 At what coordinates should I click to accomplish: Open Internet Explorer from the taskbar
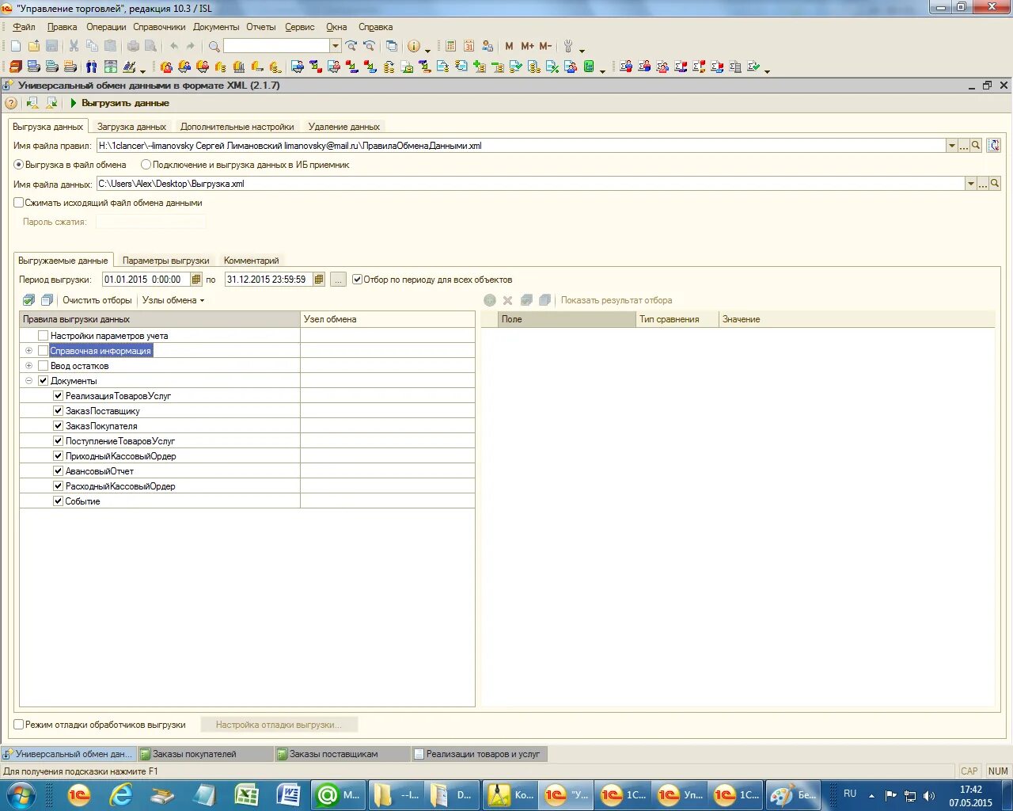coord(121,794)
